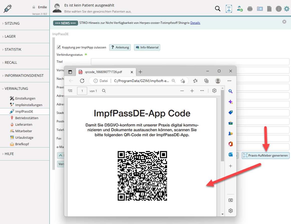Click the PDF page number field

point(82,91)
